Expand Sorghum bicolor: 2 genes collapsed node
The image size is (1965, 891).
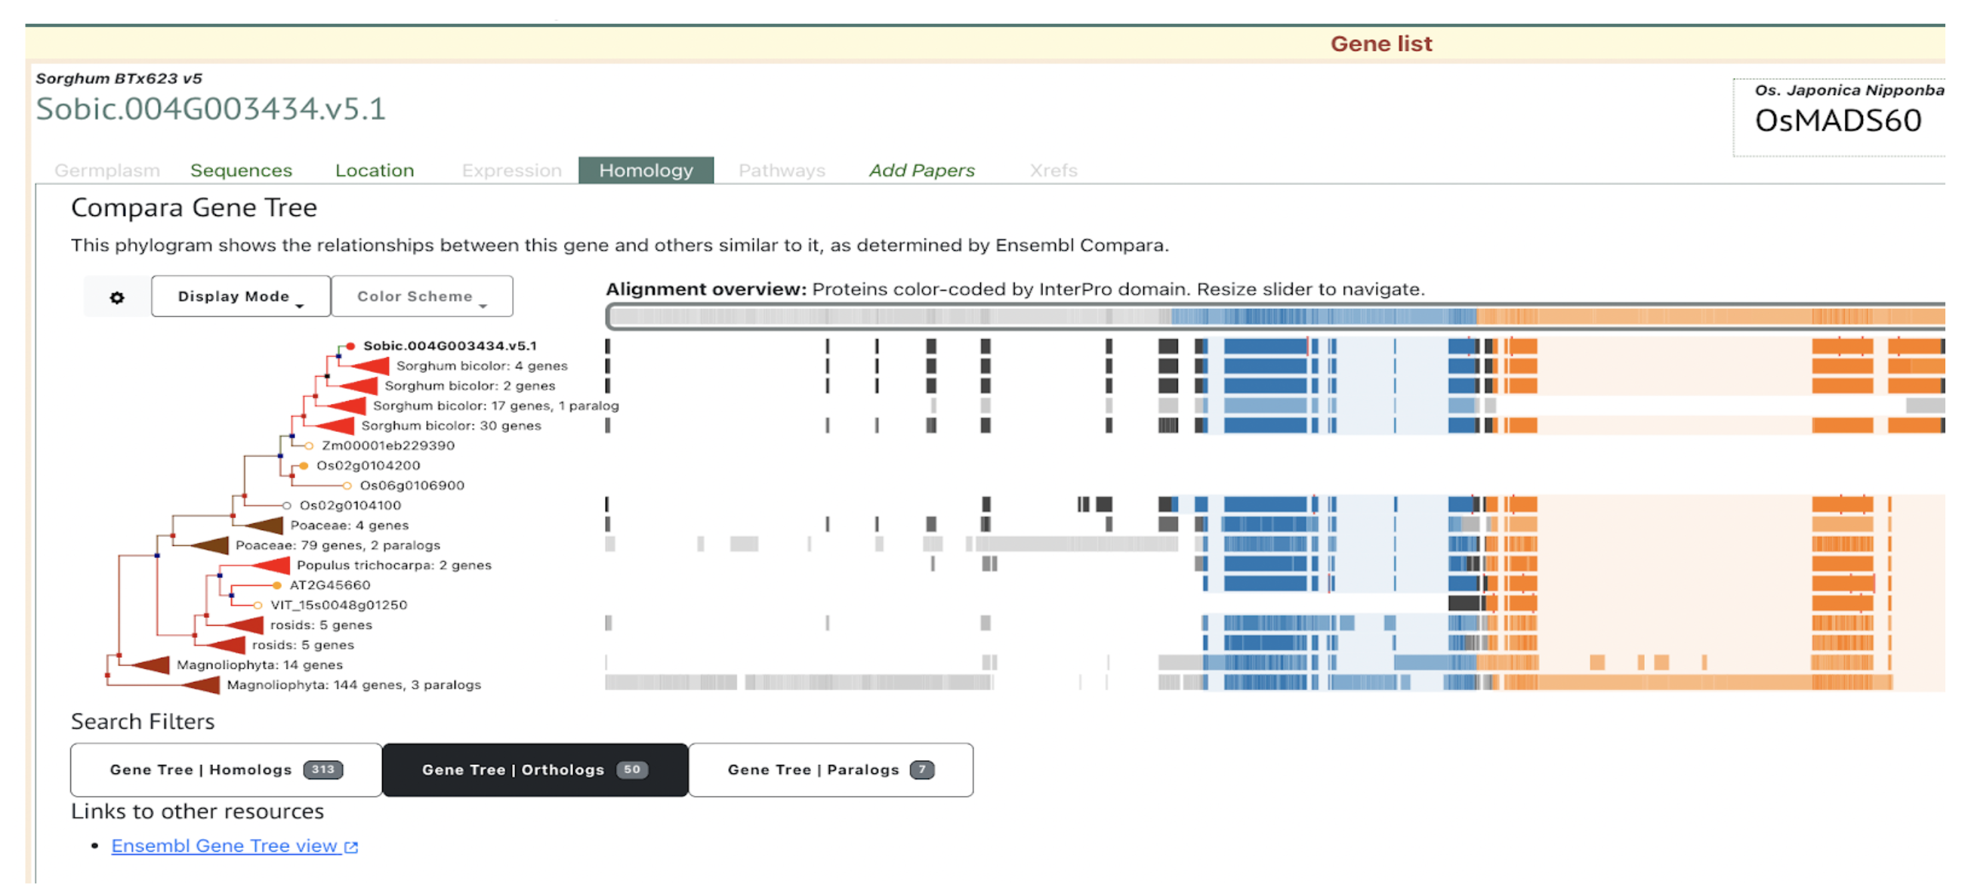[358, 386]
